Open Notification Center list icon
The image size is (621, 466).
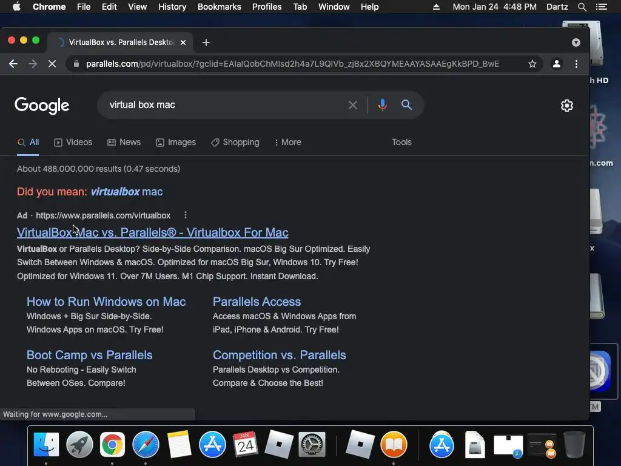coord(601,7)
